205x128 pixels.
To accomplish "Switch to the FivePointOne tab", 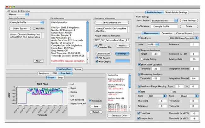I will (64, 69).
